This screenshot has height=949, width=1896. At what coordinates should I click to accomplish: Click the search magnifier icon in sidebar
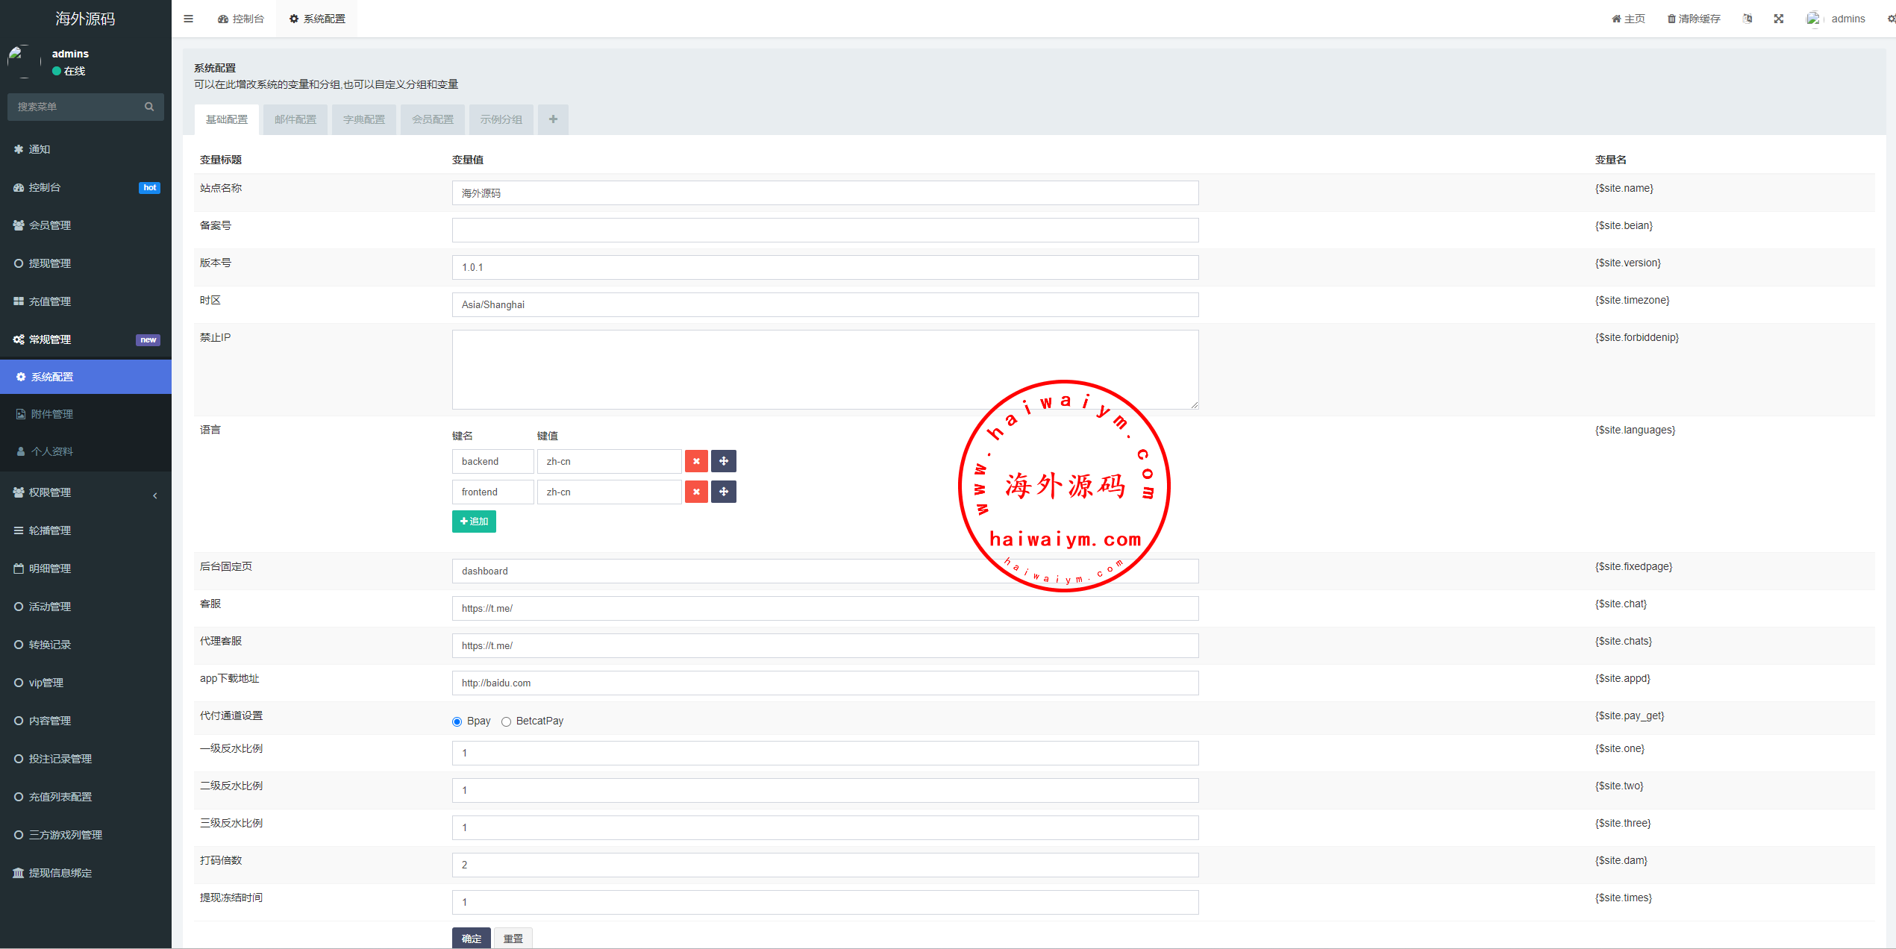coord(149,107)
